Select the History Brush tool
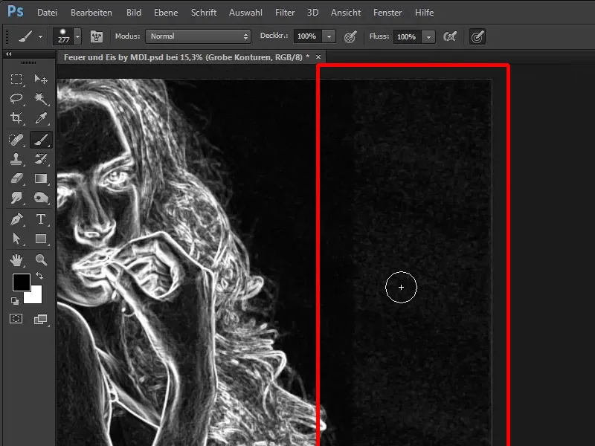 click(41, 159)
